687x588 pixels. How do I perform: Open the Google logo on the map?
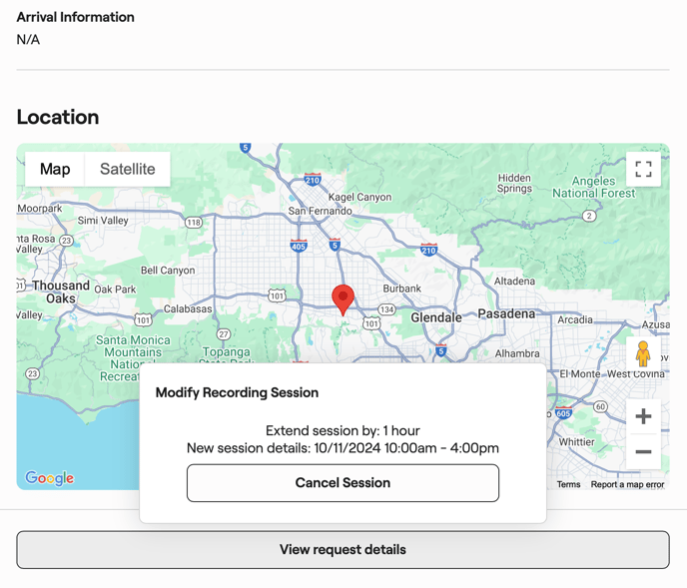(x=50, y=478)
